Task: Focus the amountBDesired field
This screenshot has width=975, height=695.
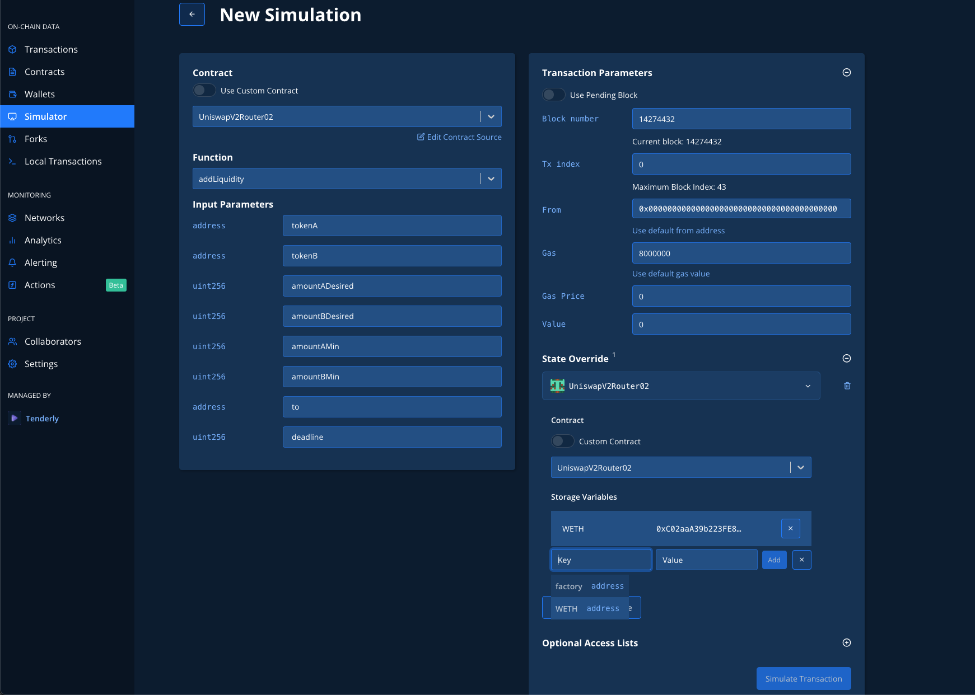Action: [x=392, y=316]
